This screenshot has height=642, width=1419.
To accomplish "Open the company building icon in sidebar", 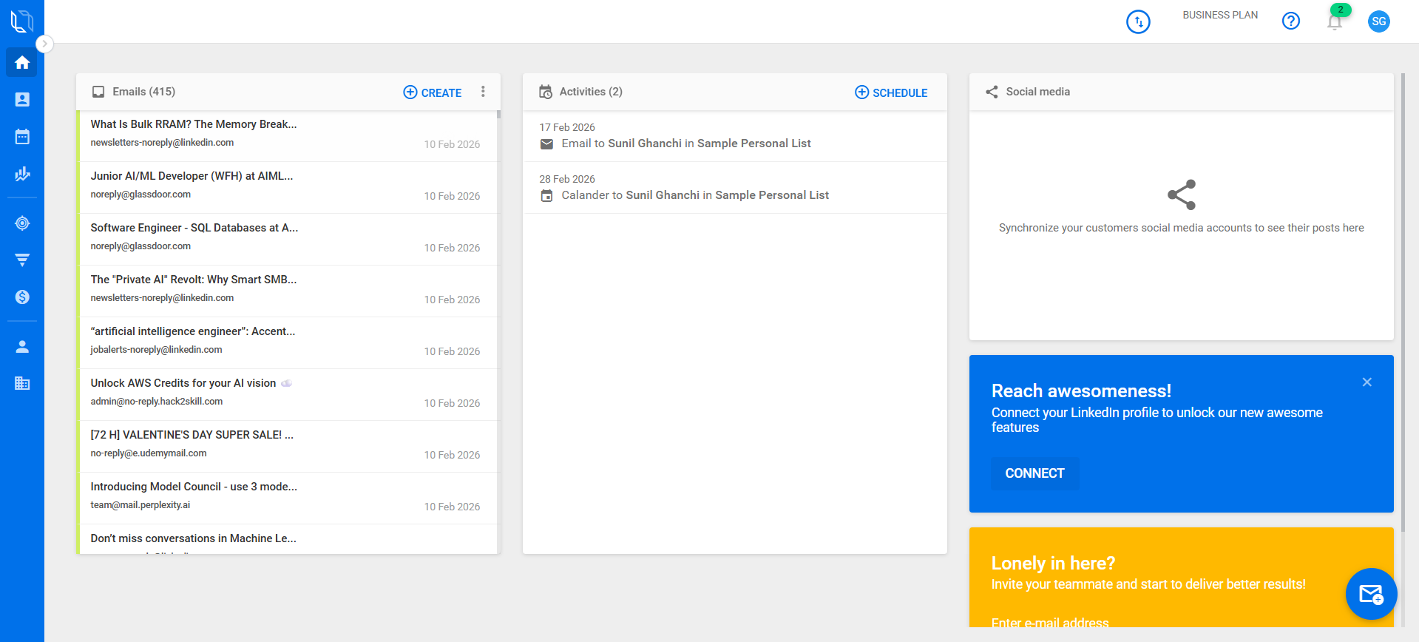I will (x=22, y=383).
